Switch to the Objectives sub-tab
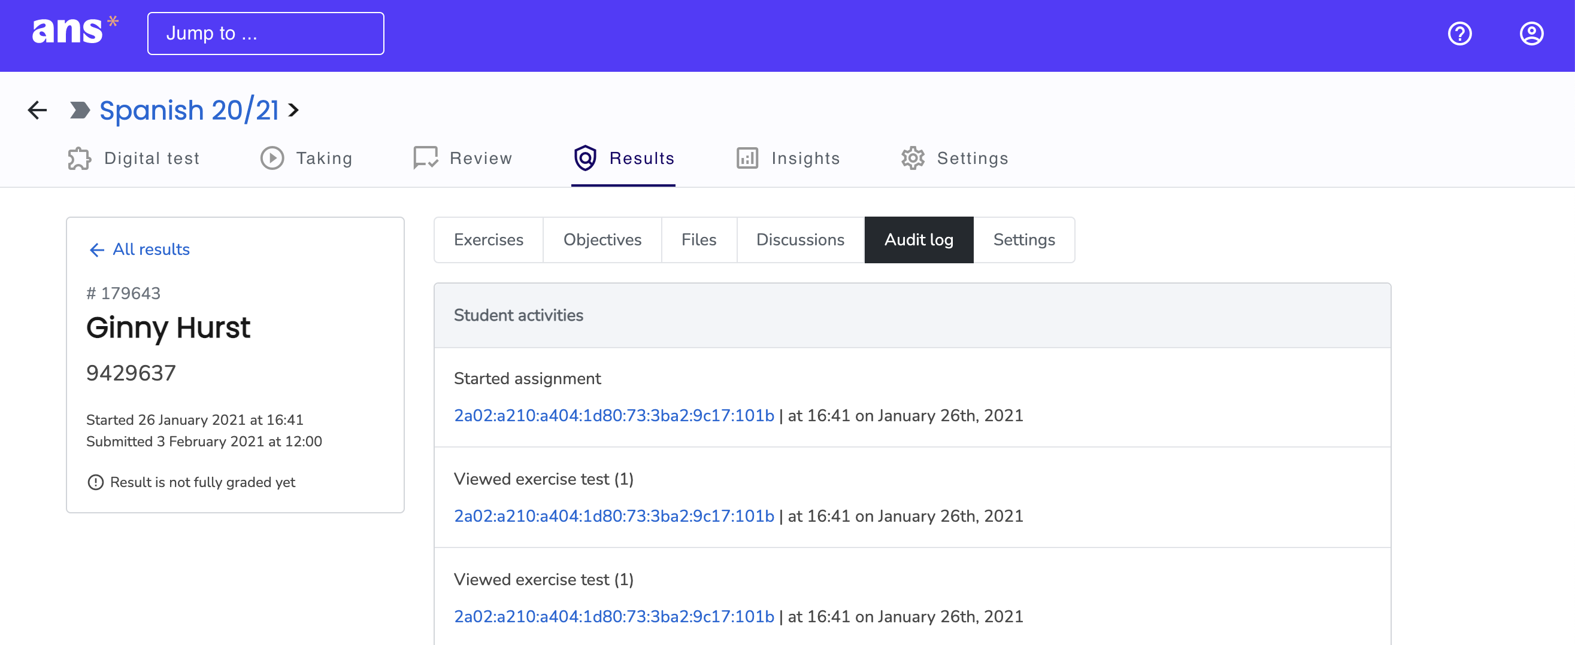 click(602, 240)
